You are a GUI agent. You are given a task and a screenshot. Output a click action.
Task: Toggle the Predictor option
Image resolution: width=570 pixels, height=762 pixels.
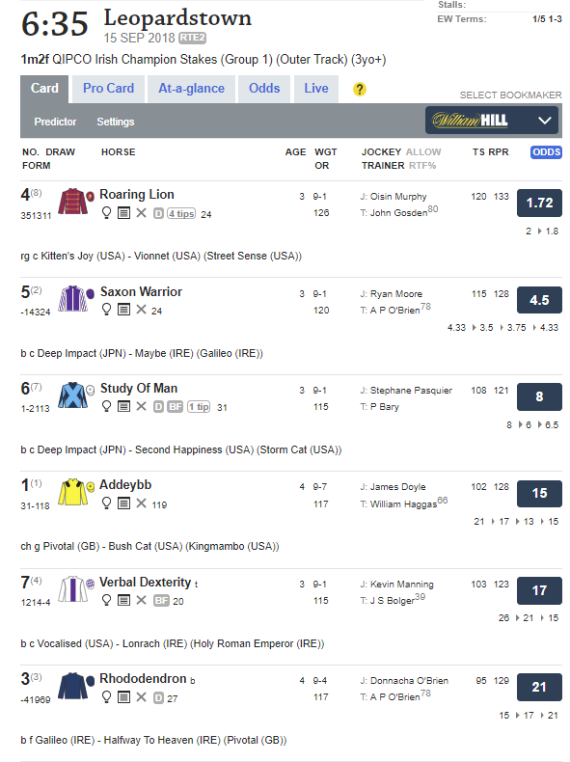click(55, 122)
